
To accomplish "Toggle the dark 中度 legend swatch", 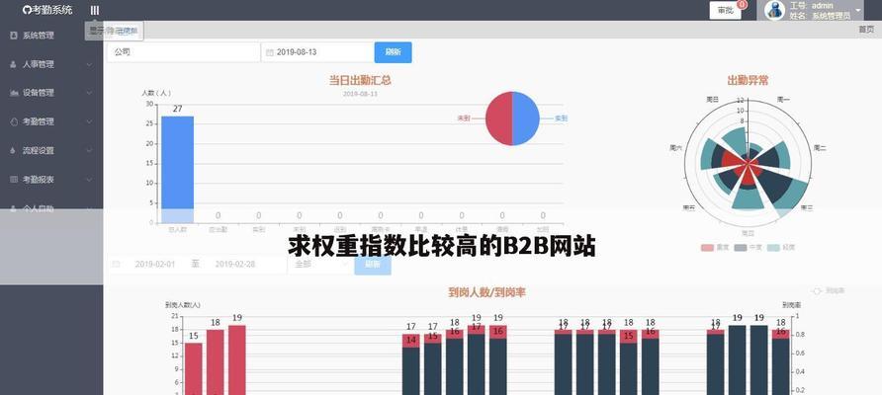I will pos(741,248).
